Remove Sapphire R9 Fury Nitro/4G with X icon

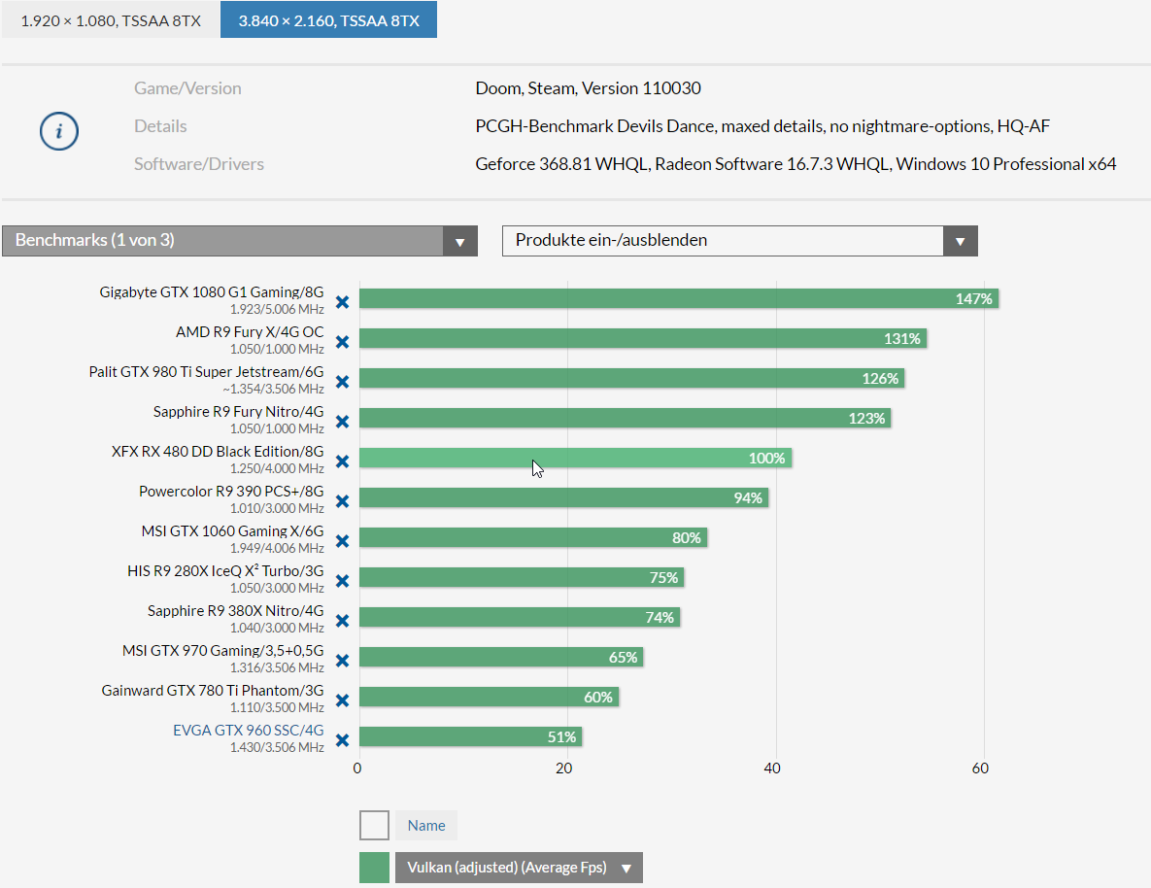tap(342, 422)
